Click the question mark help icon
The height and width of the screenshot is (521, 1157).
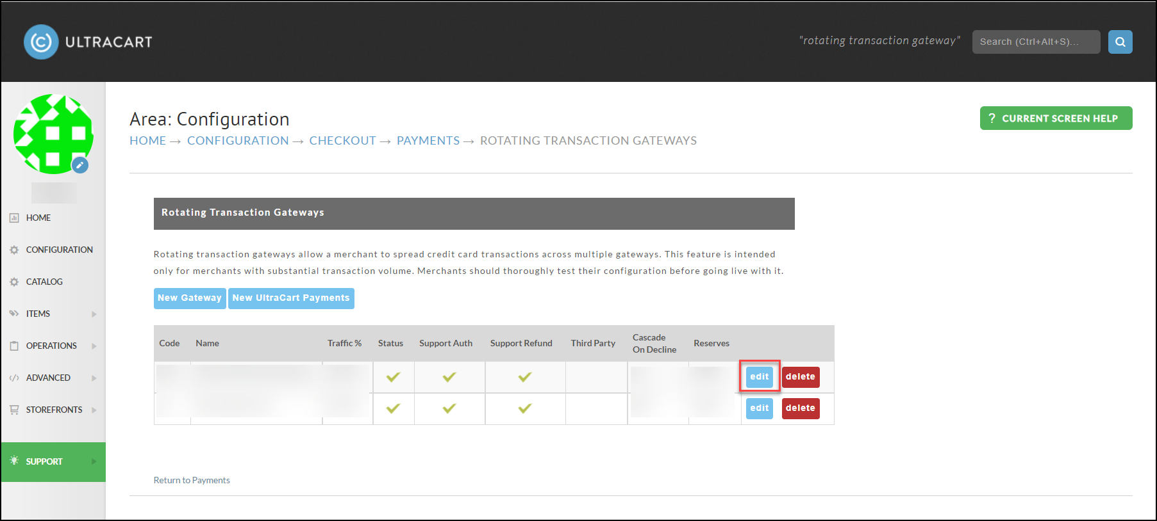(x=992, y=118)
